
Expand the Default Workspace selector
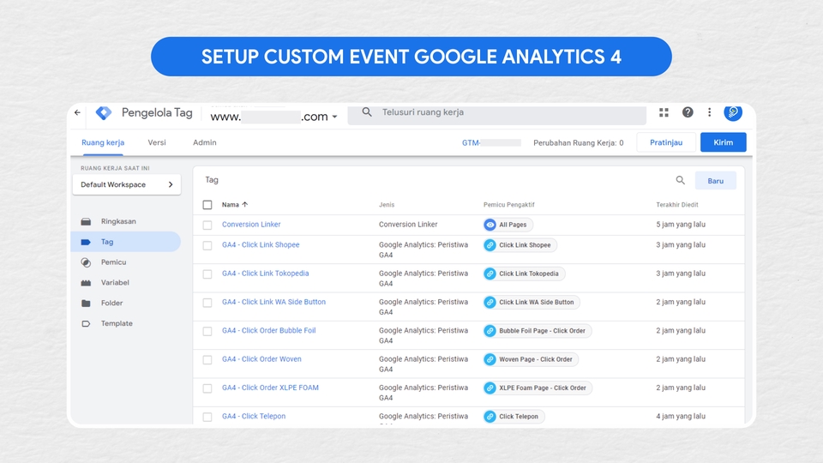click(127, 185)
